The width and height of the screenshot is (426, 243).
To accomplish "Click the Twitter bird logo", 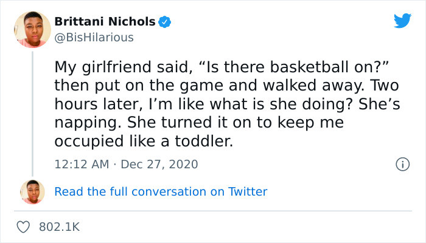I will 402,21.
